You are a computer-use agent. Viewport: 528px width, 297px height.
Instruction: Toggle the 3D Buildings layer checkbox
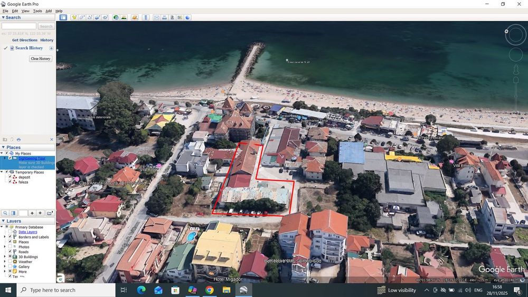[x=10, y=256]
